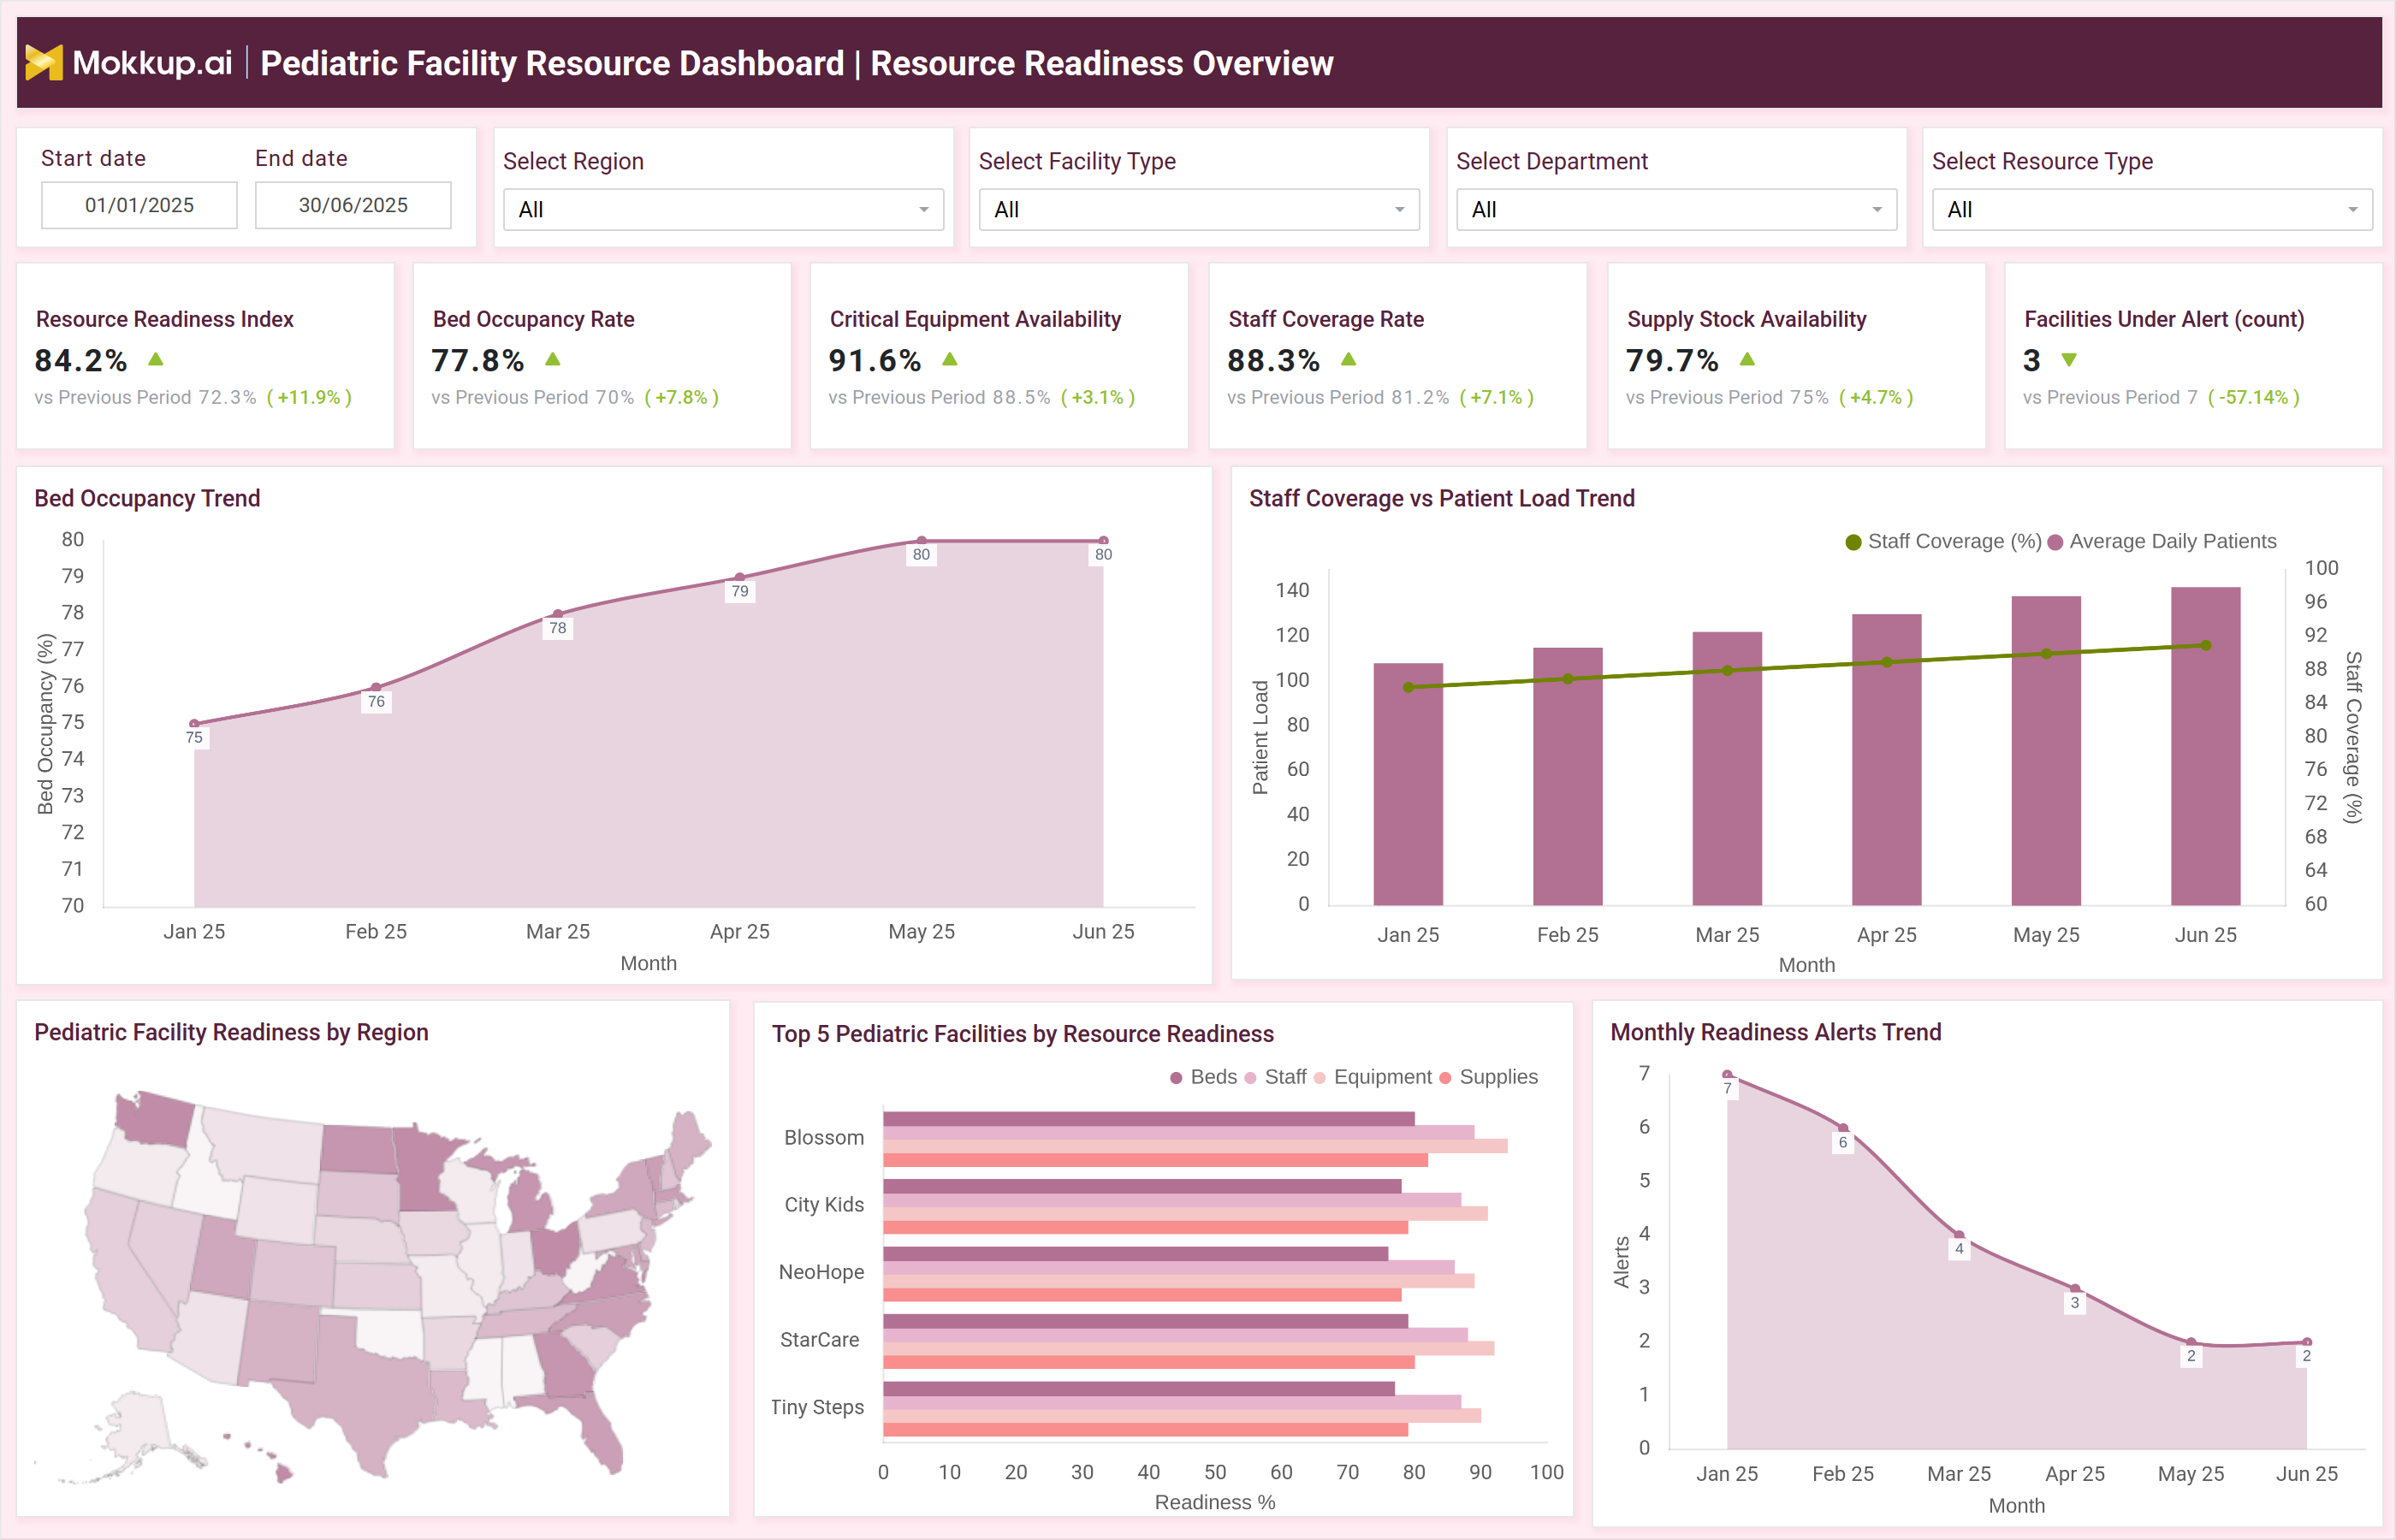This screenshot has height=1540, width=2396.
Task: Click the Critical Equipment Availability card title
Action: click(x=975, y=319)
